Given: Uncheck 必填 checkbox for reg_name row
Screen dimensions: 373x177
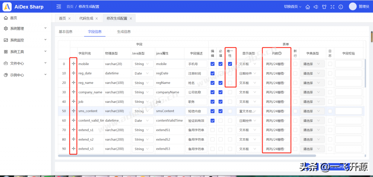Looking at the screenshot, I should (x=220, y=83).
